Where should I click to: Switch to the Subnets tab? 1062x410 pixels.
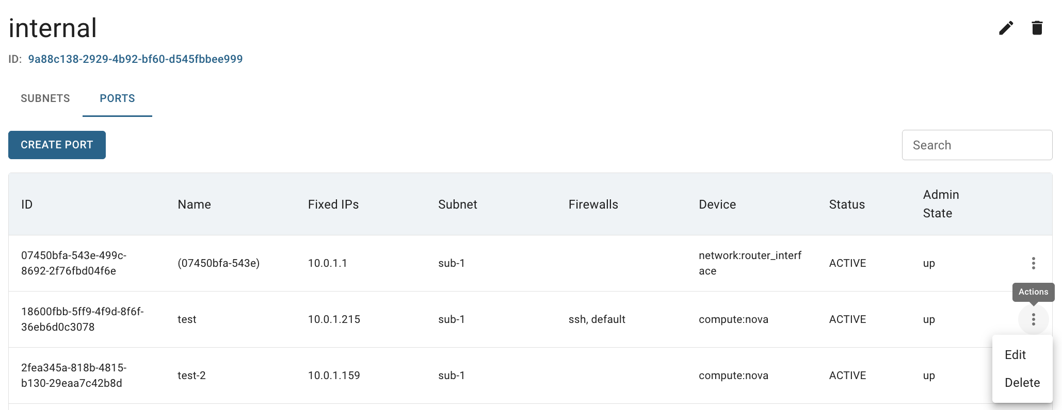click(45, 98)
